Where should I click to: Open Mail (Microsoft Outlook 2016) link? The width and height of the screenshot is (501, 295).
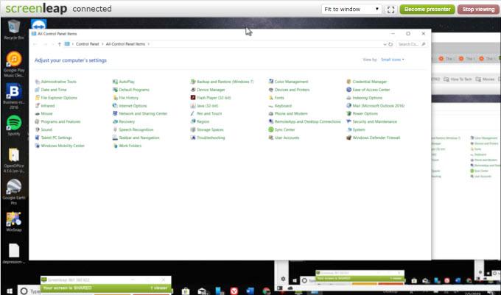click(379, 105)
